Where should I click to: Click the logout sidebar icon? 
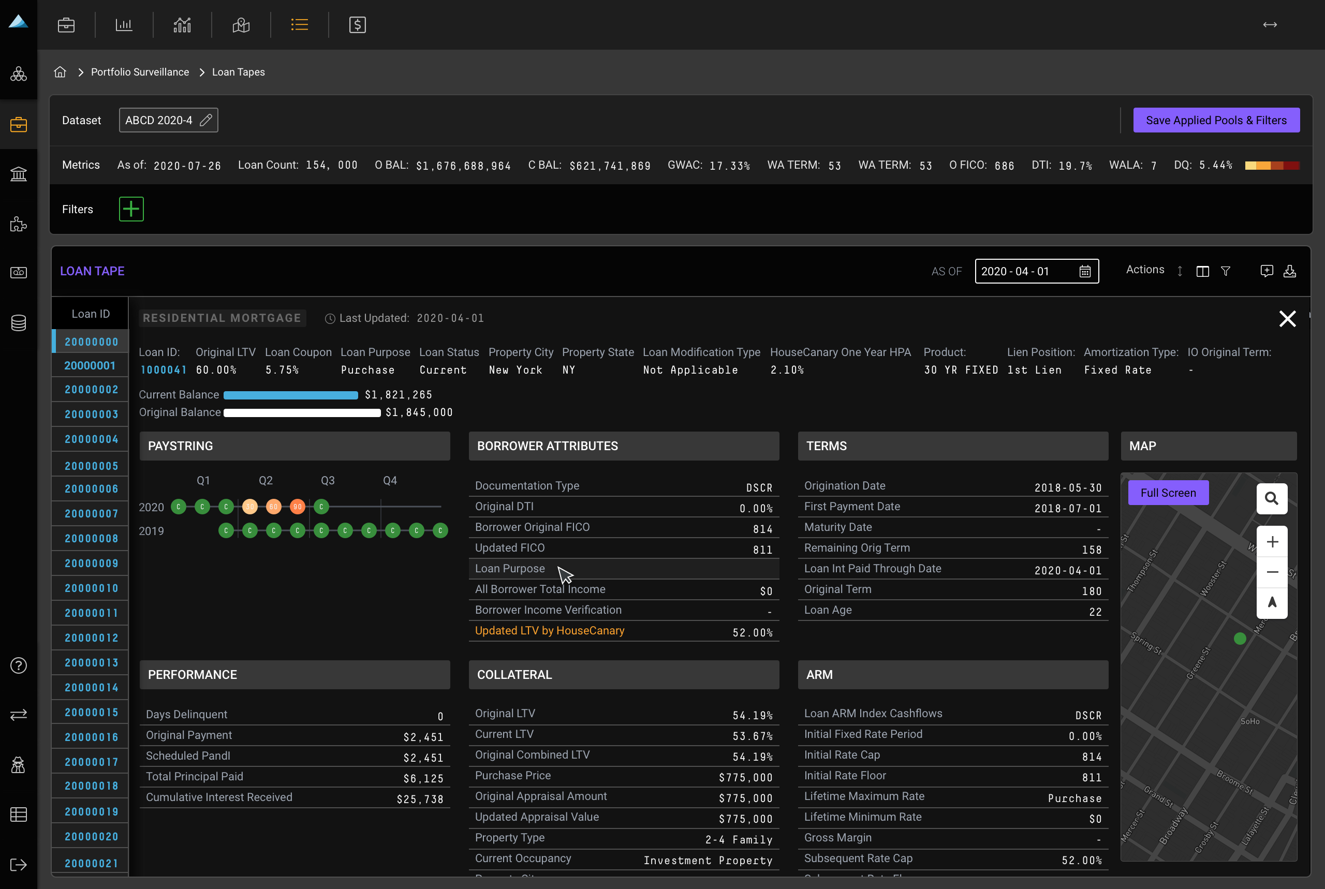(19, 865)
